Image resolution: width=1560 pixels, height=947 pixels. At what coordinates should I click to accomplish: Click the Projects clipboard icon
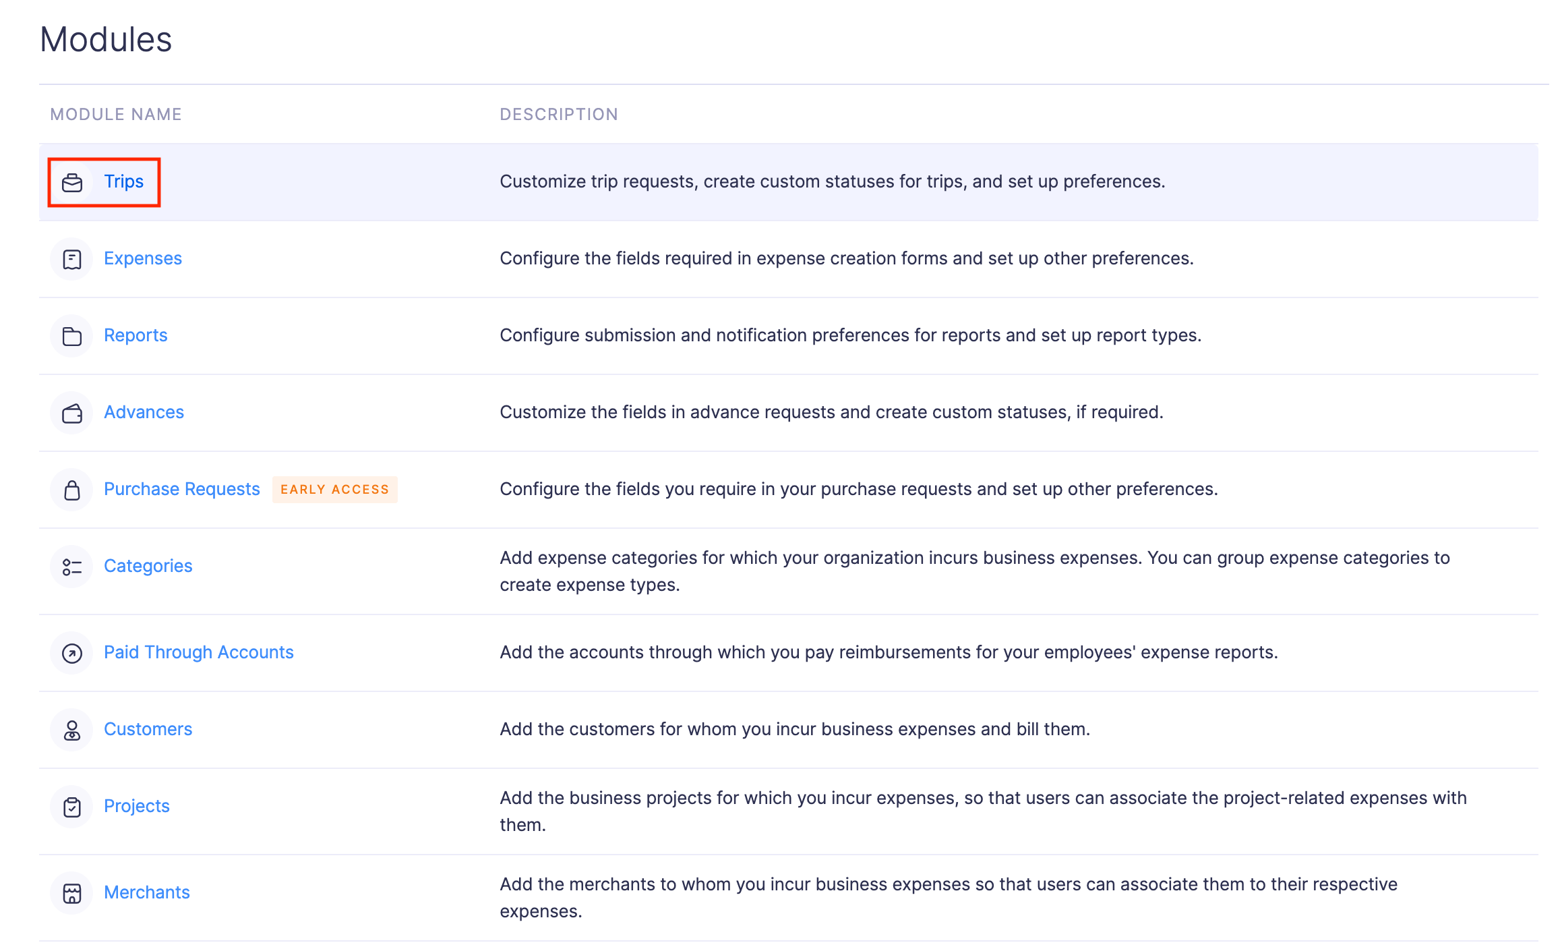click(x=72, y=807)
